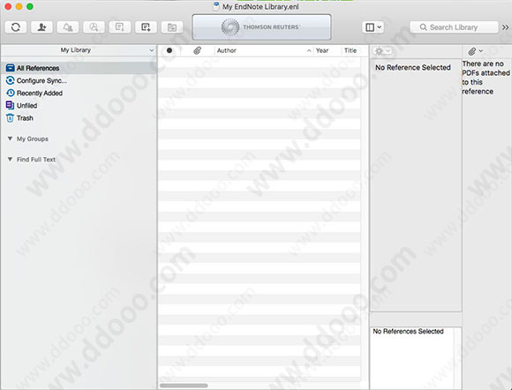Viewport: 512px width, 390px height.
Task: Open Configure Sync in sidebar
Action: [41, 80]
